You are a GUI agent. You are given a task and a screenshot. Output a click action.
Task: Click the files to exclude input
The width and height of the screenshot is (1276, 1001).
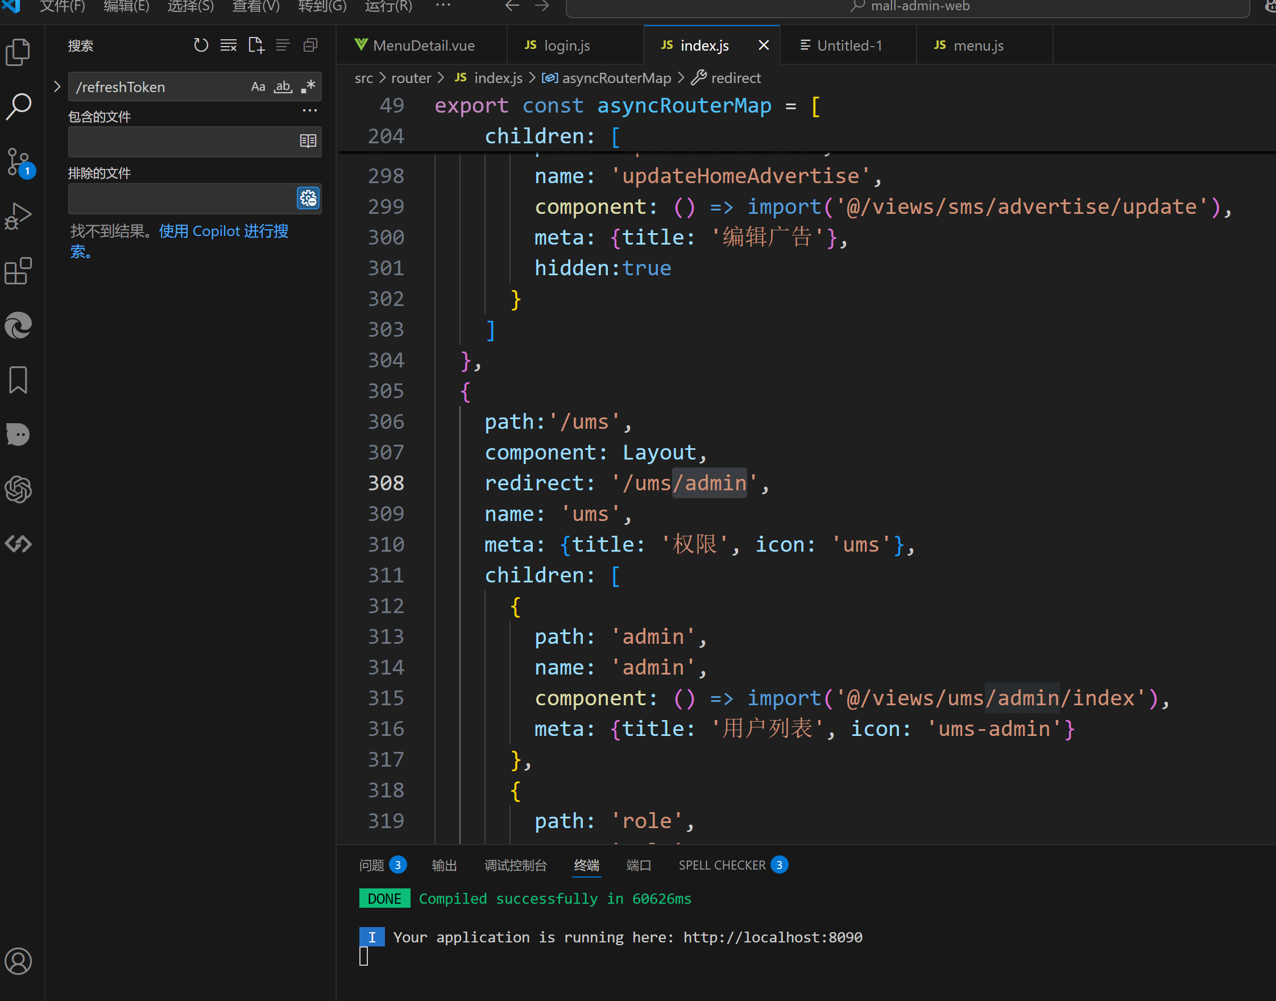[181, 198]
